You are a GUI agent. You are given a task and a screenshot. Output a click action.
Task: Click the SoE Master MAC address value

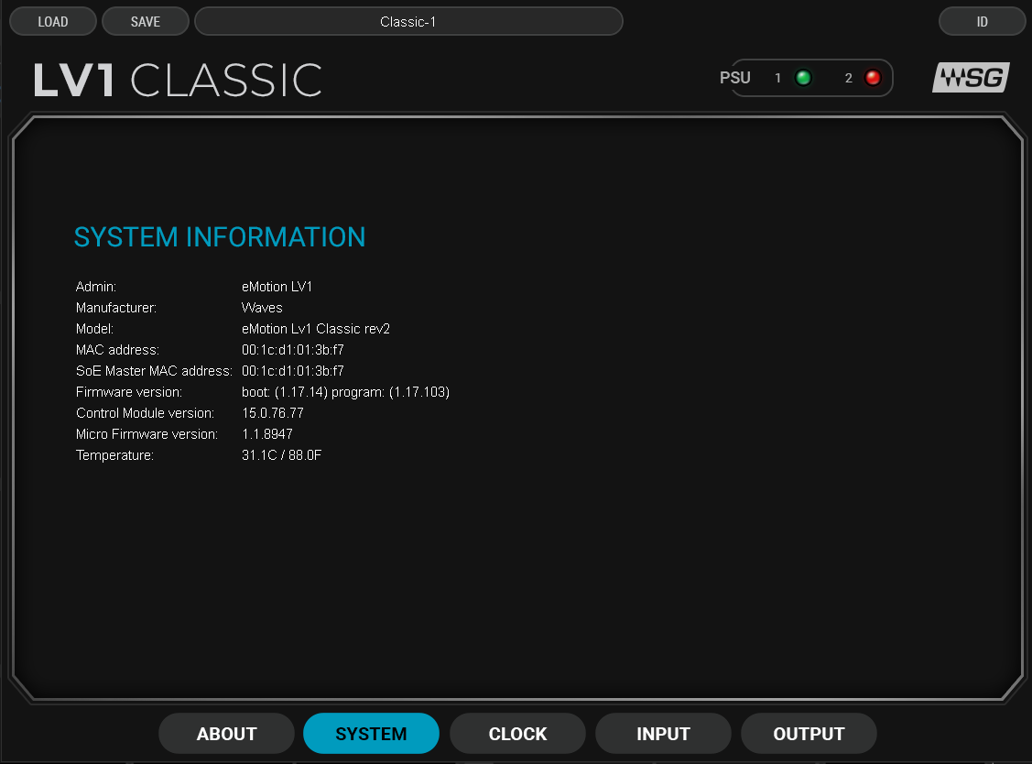293,371
